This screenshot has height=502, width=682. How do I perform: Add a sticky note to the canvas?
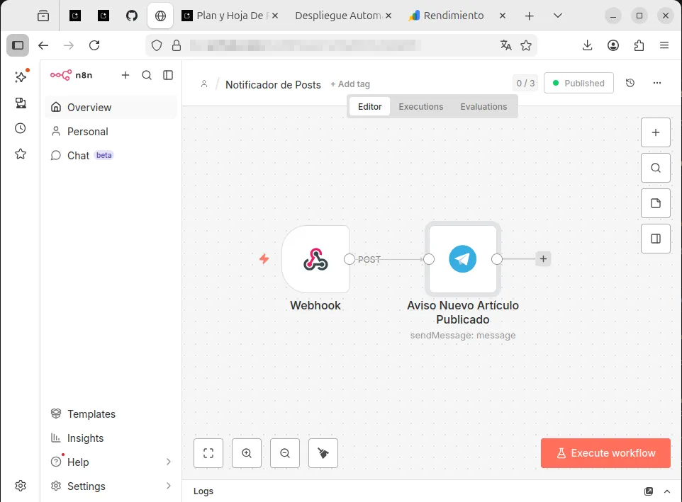[x=656, y=203]
